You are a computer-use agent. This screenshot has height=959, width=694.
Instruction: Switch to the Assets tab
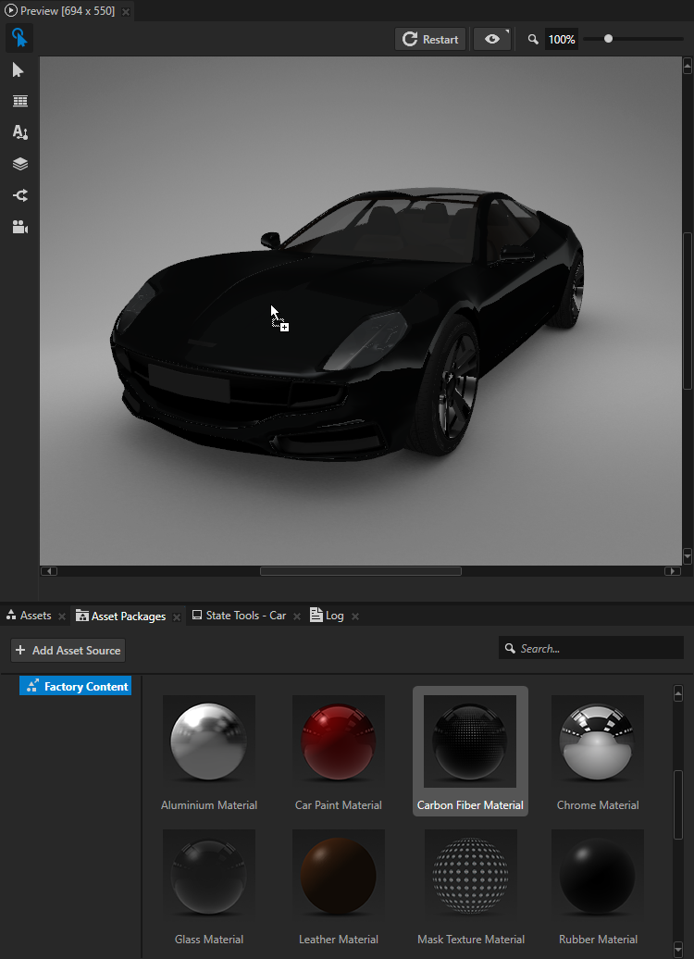click(x=29, y=616)
